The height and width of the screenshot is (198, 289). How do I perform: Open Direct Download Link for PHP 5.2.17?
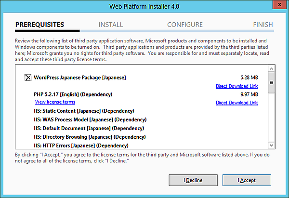click(x=236, y=103)
